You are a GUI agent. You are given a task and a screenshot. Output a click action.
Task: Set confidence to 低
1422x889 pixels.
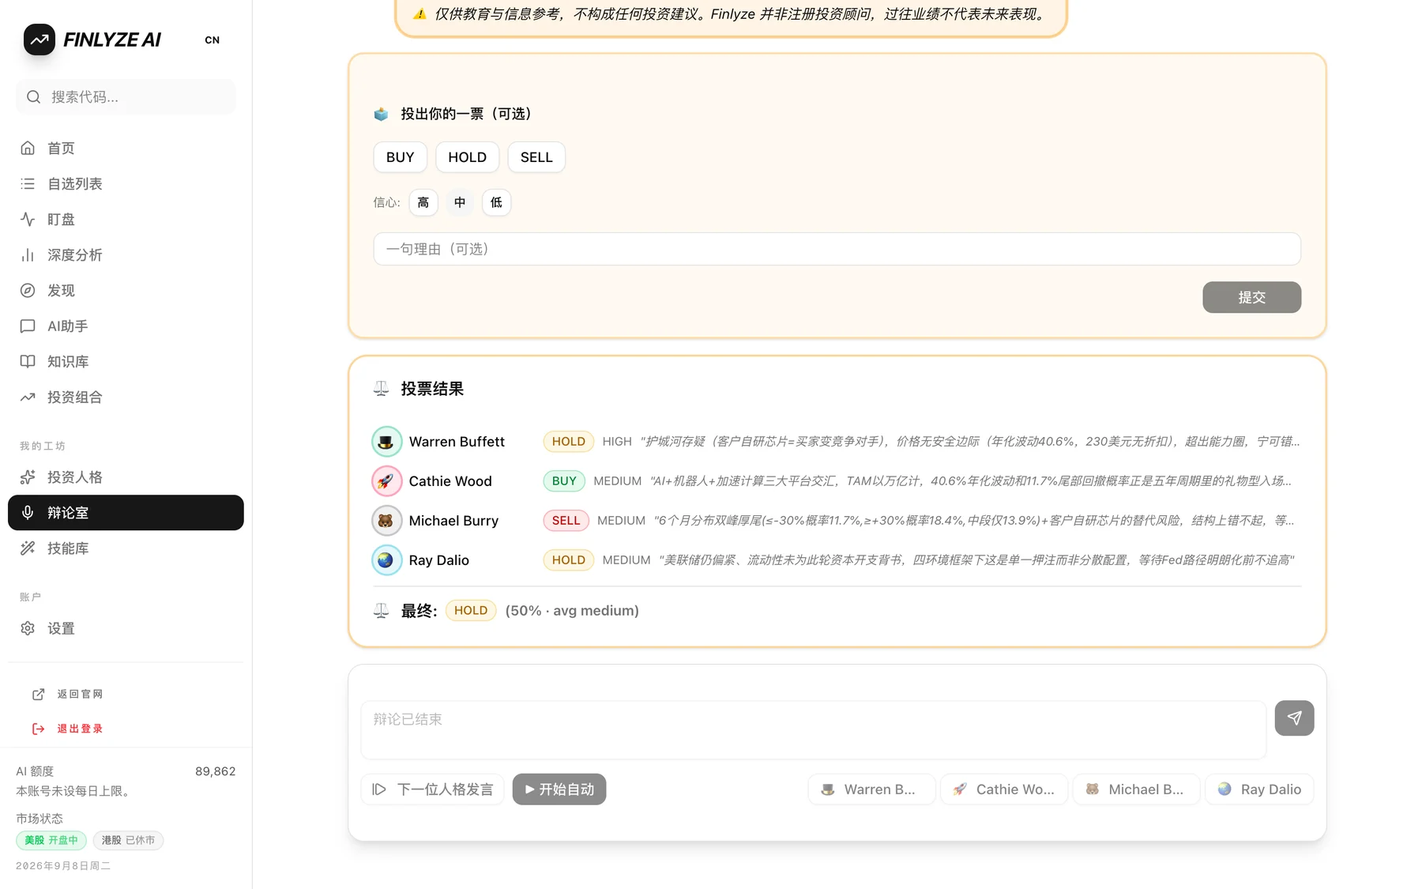click(x=496, y=202)
